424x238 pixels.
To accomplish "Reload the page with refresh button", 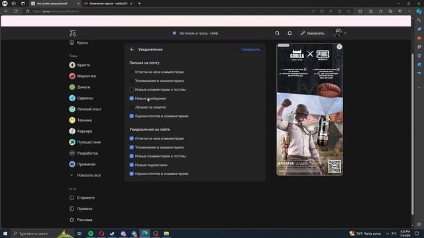I will (x=16, y=11).
